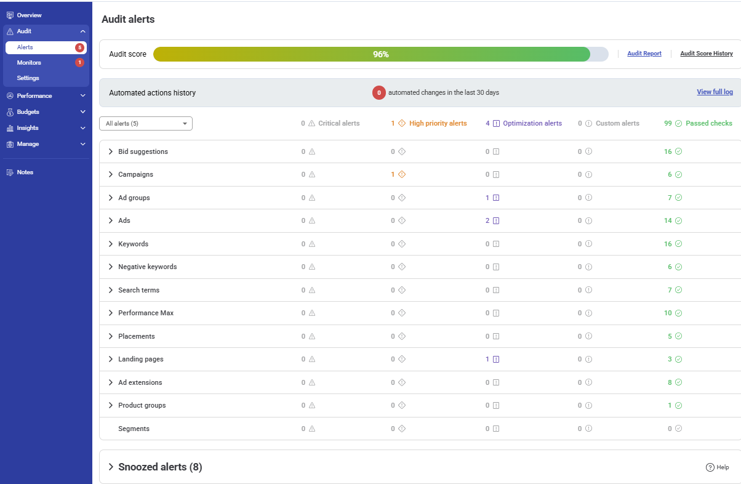Select the Budgets icon in the sidebar

click(x=11, y=111)
